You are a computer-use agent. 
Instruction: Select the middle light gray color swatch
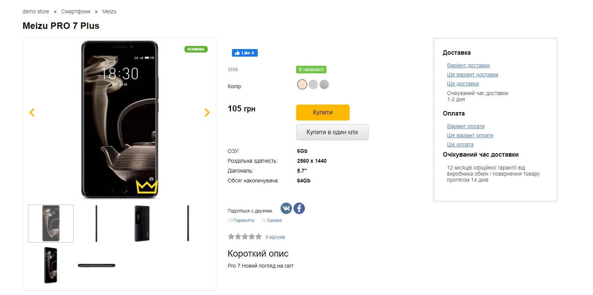click(x=313, y=84)
